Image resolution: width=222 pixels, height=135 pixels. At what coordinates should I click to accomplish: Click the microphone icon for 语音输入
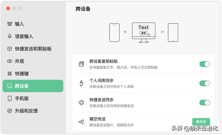click(10, 36)
